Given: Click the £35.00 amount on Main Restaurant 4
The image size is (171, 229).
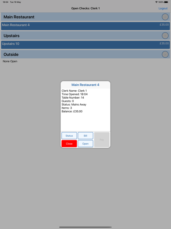Looking at the screenshot, I should click(164, 25).
